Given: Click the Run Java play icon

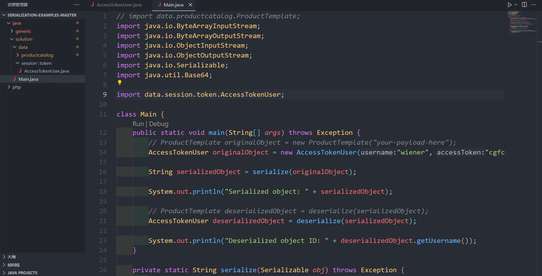Looking at the screenshot, I should tap(509, 5).
